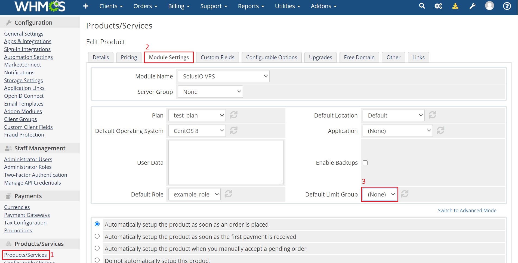The height and width of the screenshot is (263, 518).
Task: Open the automation gears icon in header
Action: (x=438, y=6)
